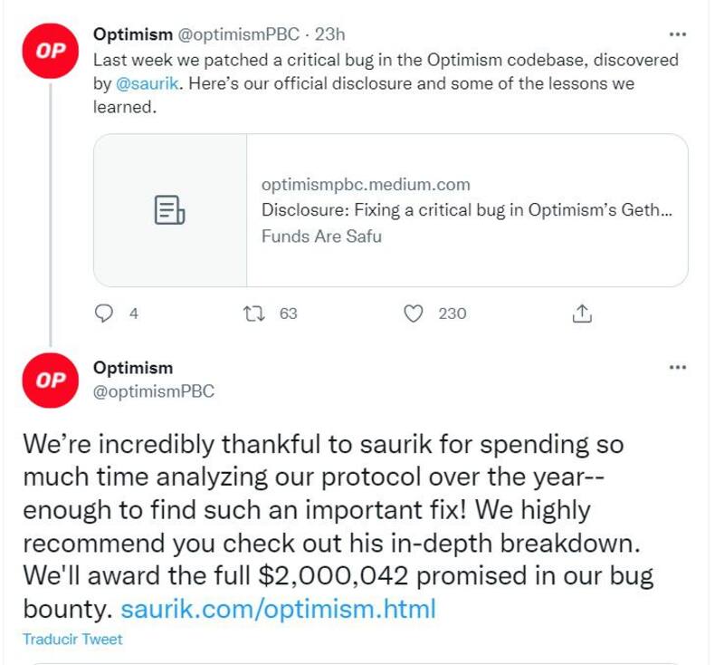Open more options on the second tweet

tap(677, 367)
